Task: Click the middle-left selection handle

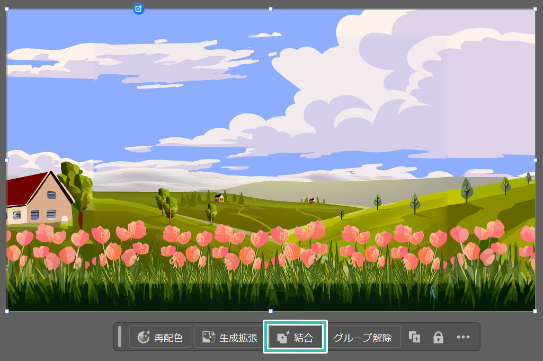Action: click(x=7, y=160)
